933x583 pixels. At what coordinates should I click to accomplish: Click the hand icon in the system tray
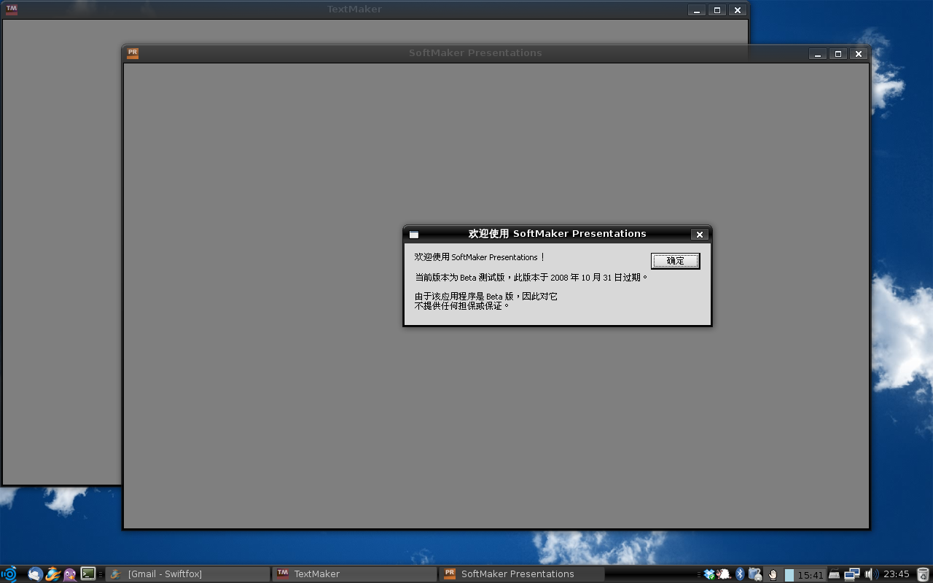coord(773,575)
